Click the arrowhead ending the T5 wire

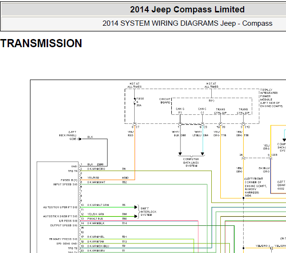point(136,207)
